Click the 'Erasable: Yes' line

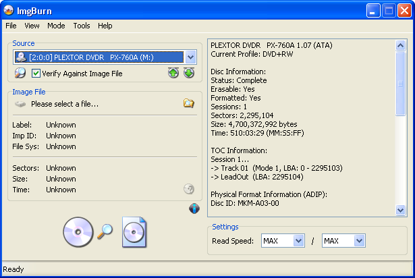click(233, 89)
